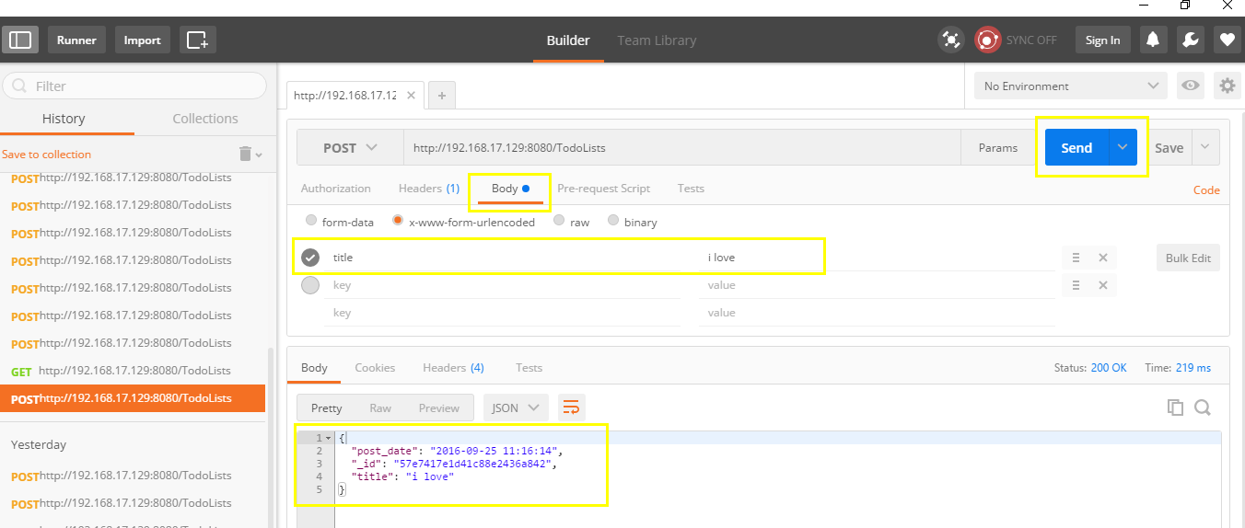Toggle the sidebar panel icon
Screen dimensions: 1245x528
pos(20,40)
